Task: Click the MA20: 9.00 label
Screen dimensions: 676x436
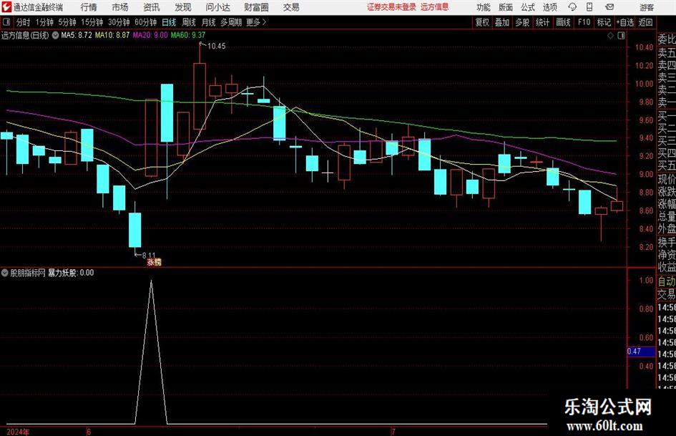Action: tap(150, 35)
